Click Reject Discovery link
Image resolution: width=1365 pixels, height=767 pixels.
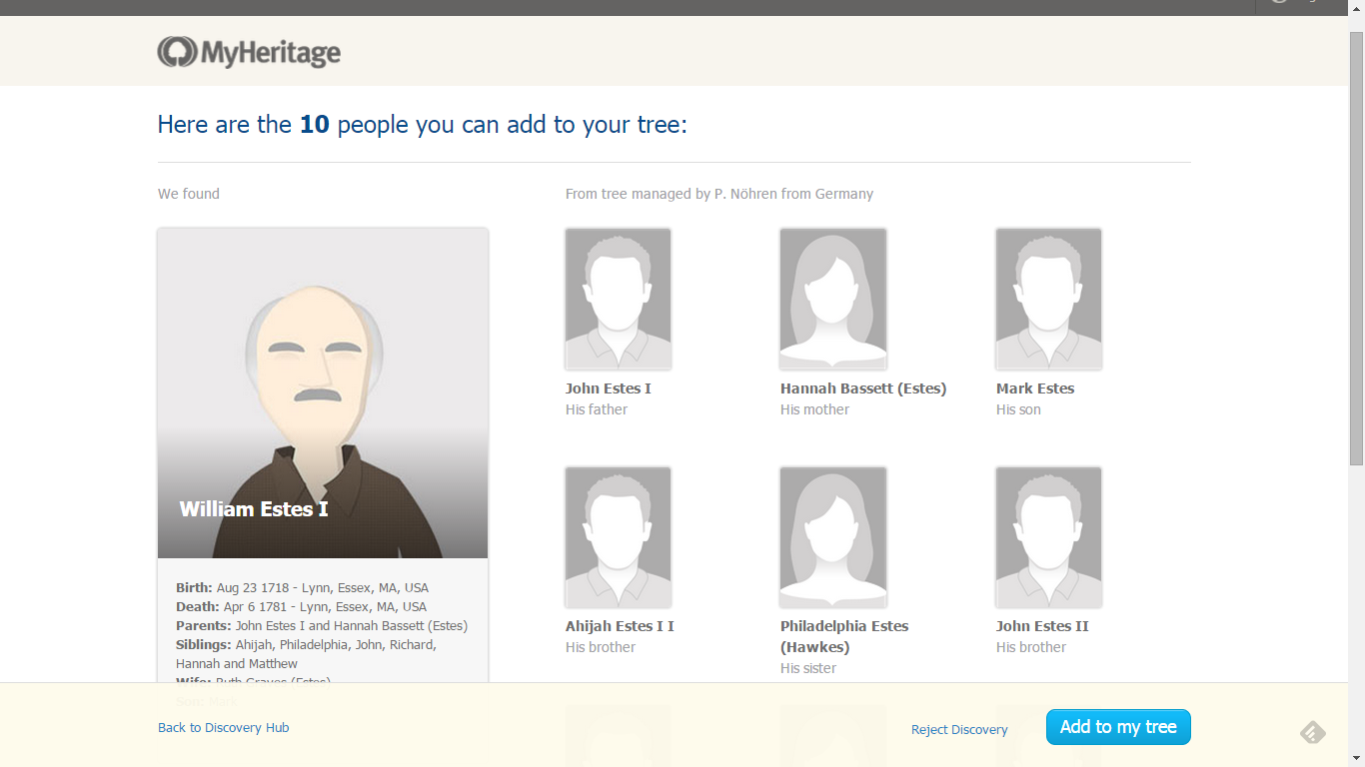pyautogui.click(x=959, y=729)
